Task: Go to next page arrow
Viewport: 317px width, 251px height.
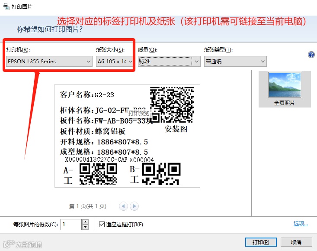Action: point(134,206)
